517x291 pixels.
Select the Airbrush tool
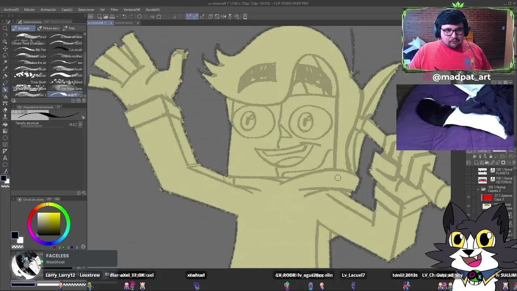click(5, 96)
